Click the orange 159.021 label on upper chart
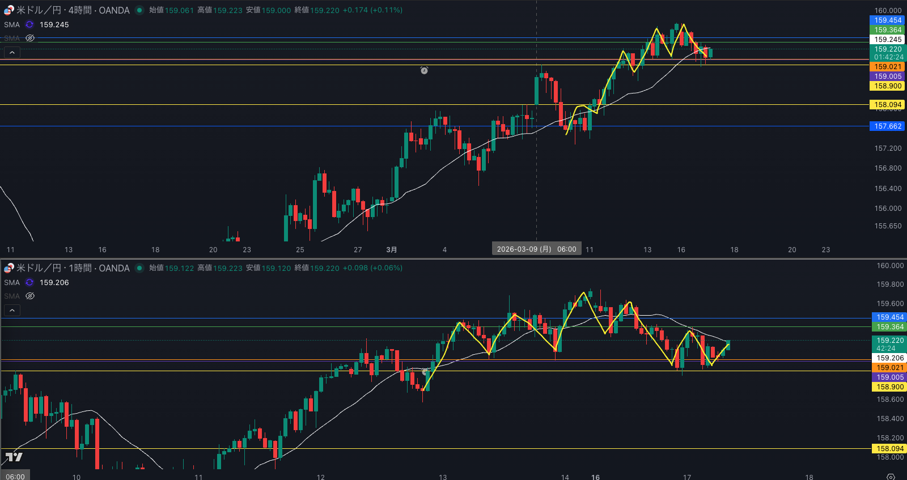The image size is (907, 480). (887, 67)
